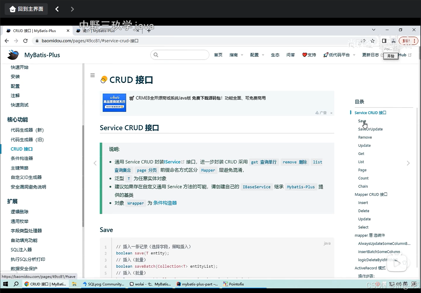Click the 开始 button in Pointofix popup
421x293 pixels.
(x=391, y=56)
